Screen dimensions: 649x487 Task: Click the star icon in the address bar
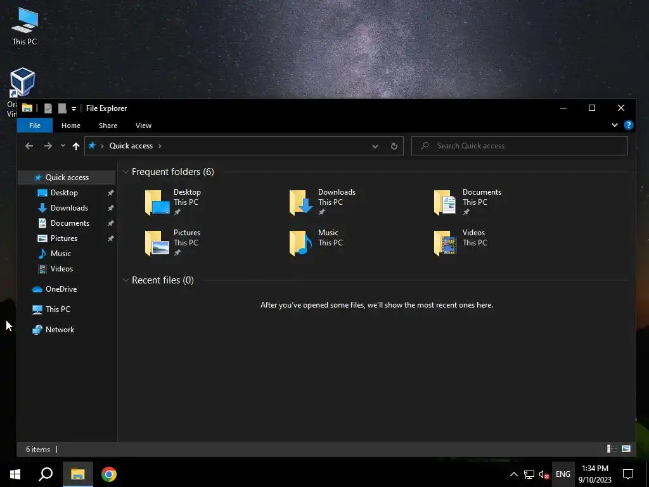tap(92, 145)
